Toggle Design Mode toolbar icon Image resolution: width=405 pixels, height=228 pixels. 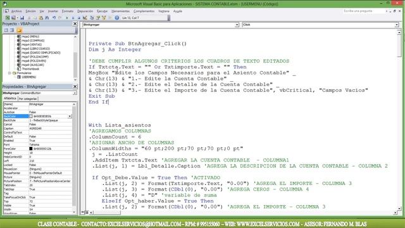click(x=85, y=18)
